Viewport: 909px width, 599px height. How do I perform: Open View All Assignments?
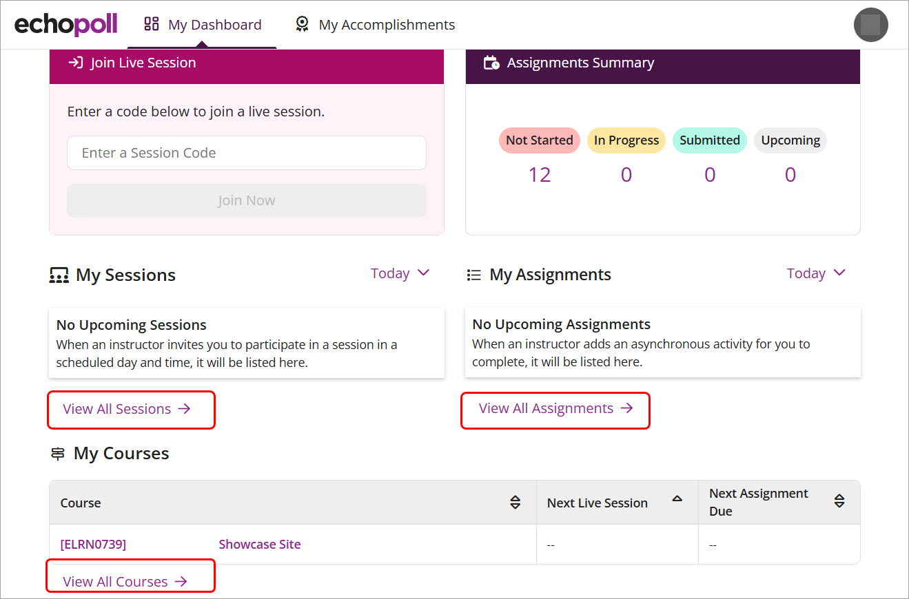(x=555, y=409)
